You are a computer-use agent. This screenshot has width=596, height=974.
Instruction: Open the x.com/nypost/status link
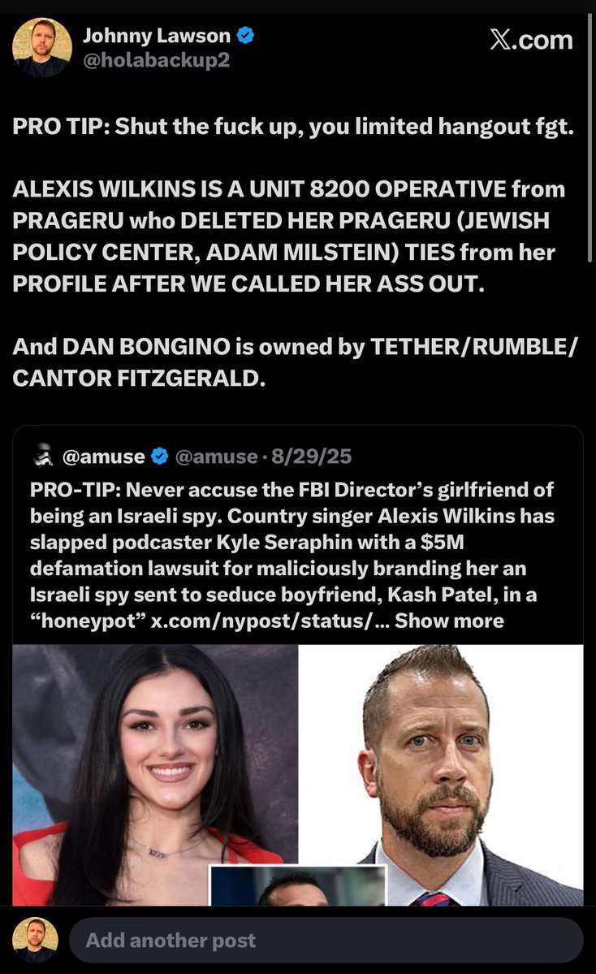click(x=270, y=621)
